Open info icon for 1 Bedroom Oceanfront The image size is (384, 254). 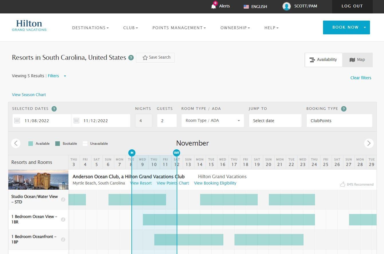(63, 239)
